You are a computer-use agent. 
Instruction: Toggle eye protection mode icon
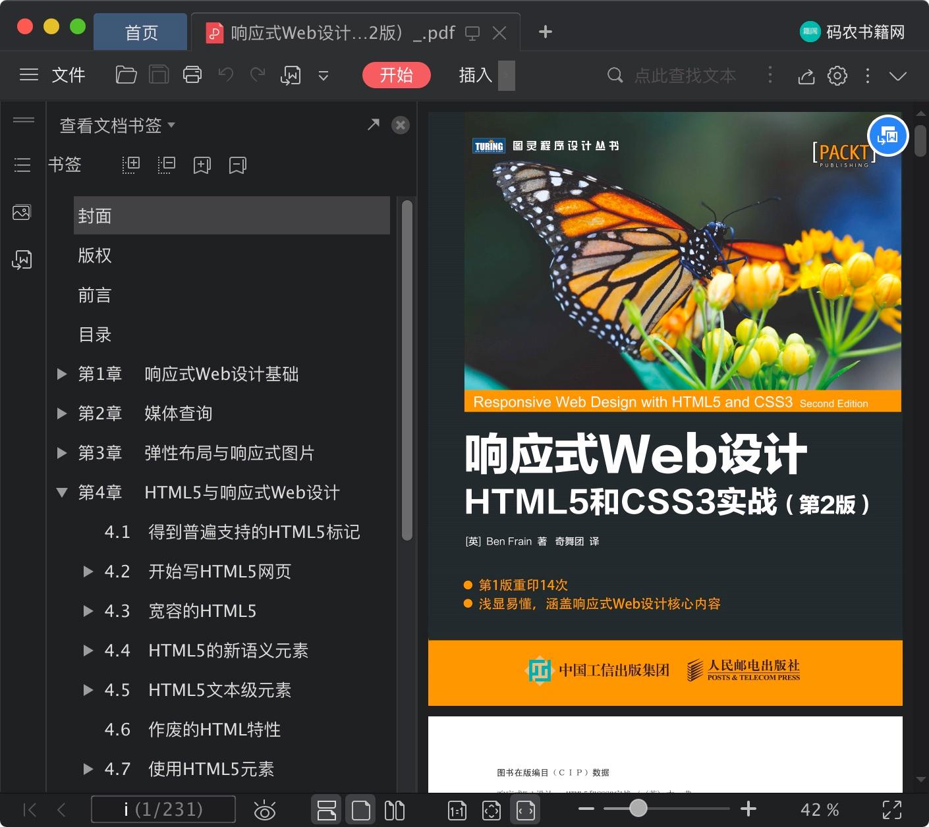265,810
